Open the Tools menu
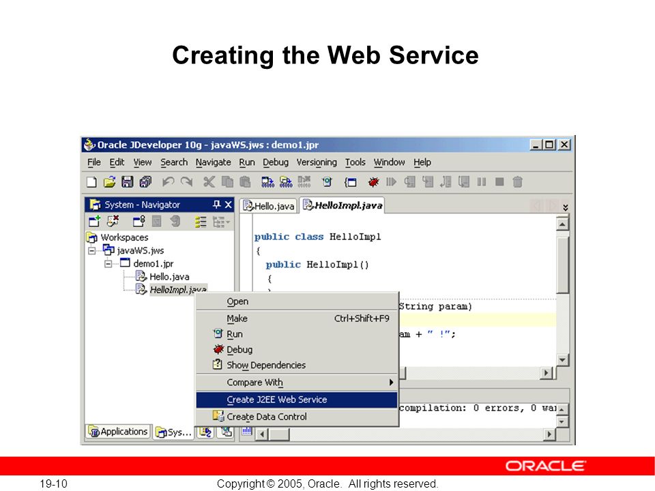 [x=355, y=162]
